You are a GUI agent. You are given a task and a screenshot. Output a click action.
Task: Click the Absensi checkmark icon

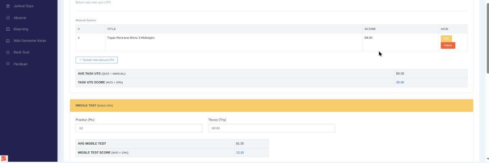[8, 18]
